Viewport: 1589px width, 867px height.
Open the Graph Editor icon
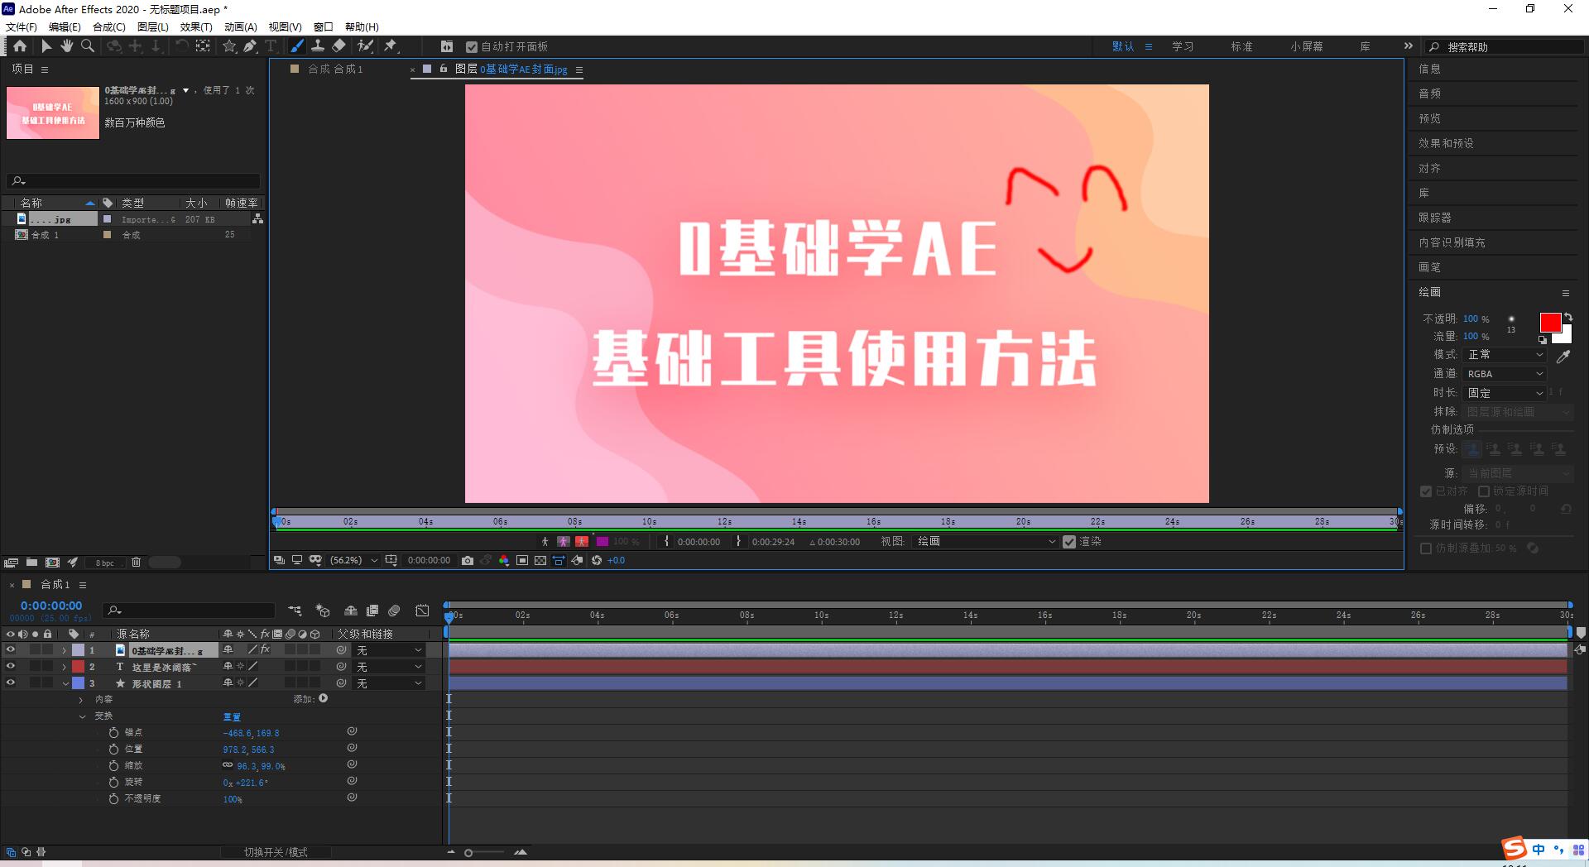point(422,611)
